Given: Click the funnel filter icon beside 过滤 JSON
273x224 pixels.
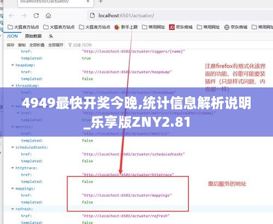Looking at the screenshot, I should point(70,45).
